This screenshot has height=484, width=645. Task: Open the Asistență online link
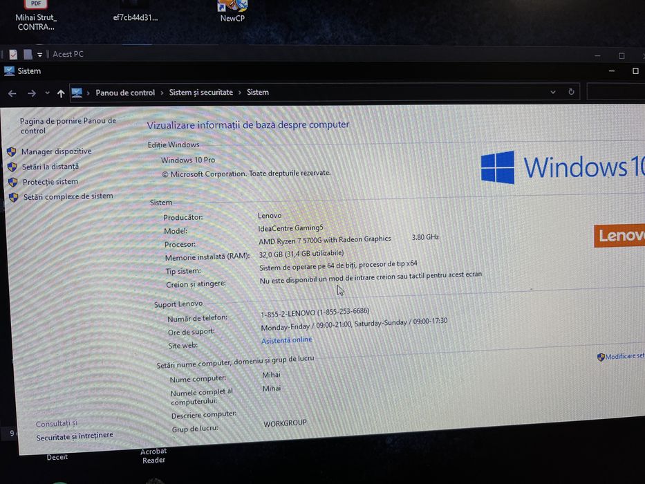pos(287,340)
